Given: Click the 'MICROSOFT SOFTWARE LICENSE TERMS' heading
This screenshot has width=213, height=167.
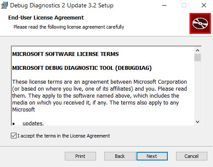Looking at the screenshot, I should [x=66, y=54].
